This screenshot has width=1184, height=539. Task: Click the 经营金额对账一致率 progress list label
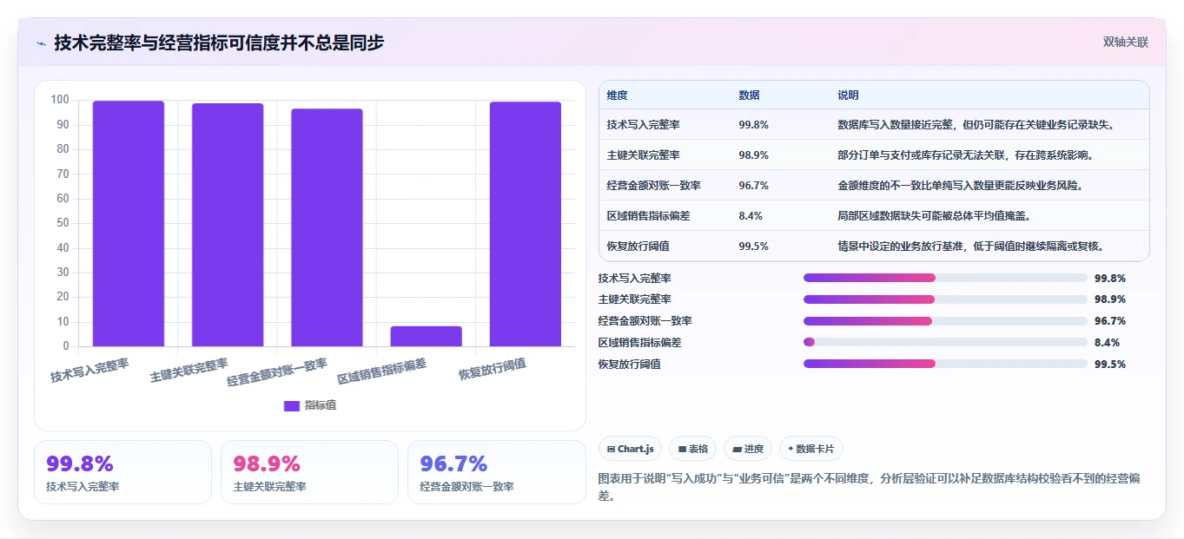645,321
